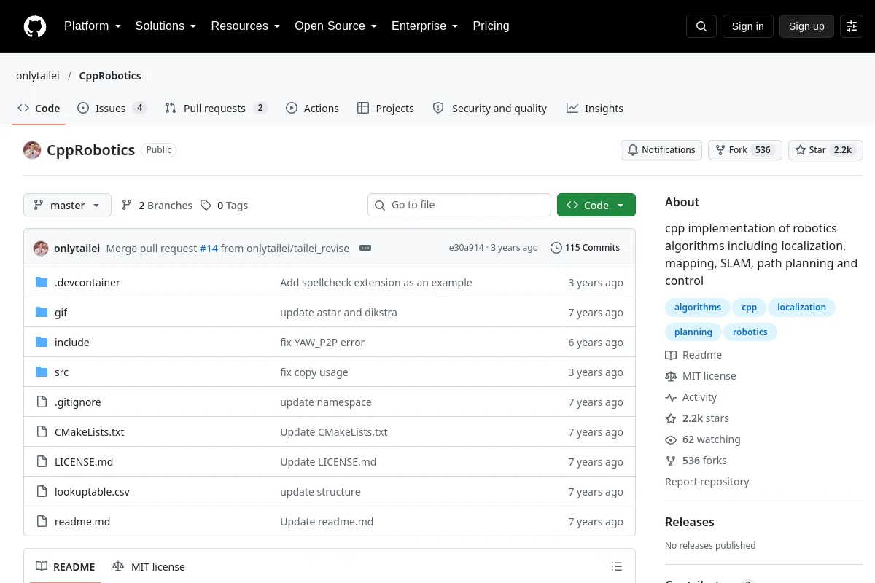
Task: Open the search magnifier in header
Action: pyautogui.click(x=701, y=26)
